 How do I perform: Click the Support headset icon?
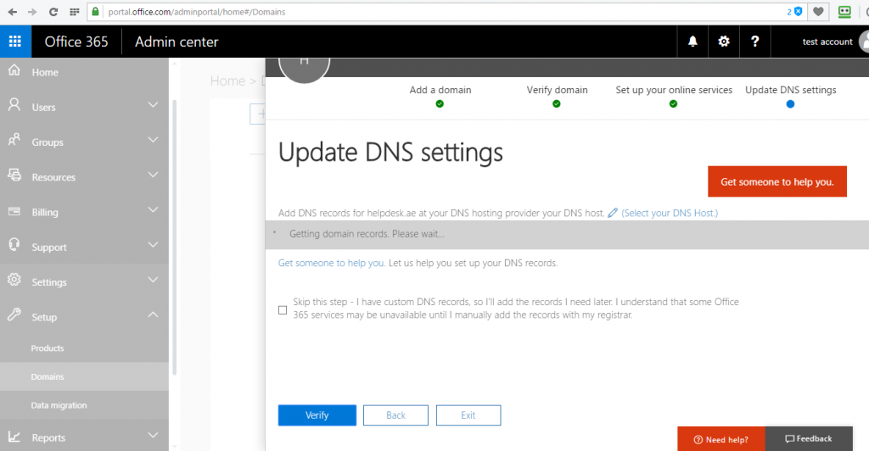14,245
